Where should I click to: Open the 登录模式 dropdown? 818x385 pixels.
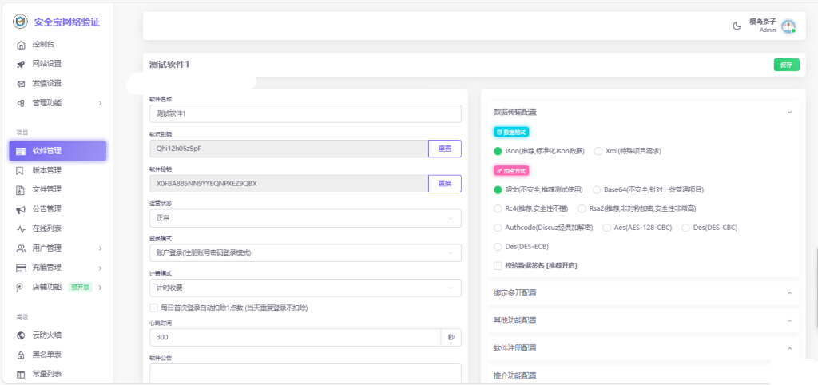[x=305, y=253]
